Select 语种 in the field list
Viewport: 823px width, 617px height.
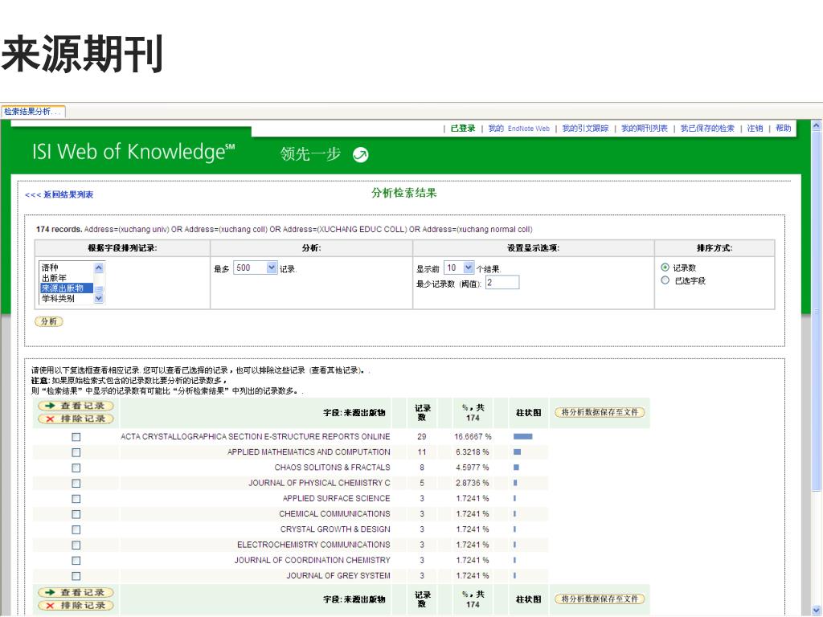tap(51, 268)
